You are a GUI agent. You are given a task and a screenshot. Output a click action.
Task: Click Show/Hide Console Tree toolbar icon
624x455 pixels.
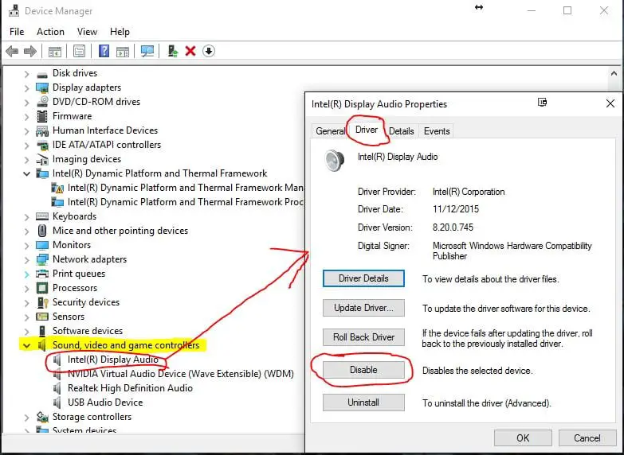tap(55, 51)
